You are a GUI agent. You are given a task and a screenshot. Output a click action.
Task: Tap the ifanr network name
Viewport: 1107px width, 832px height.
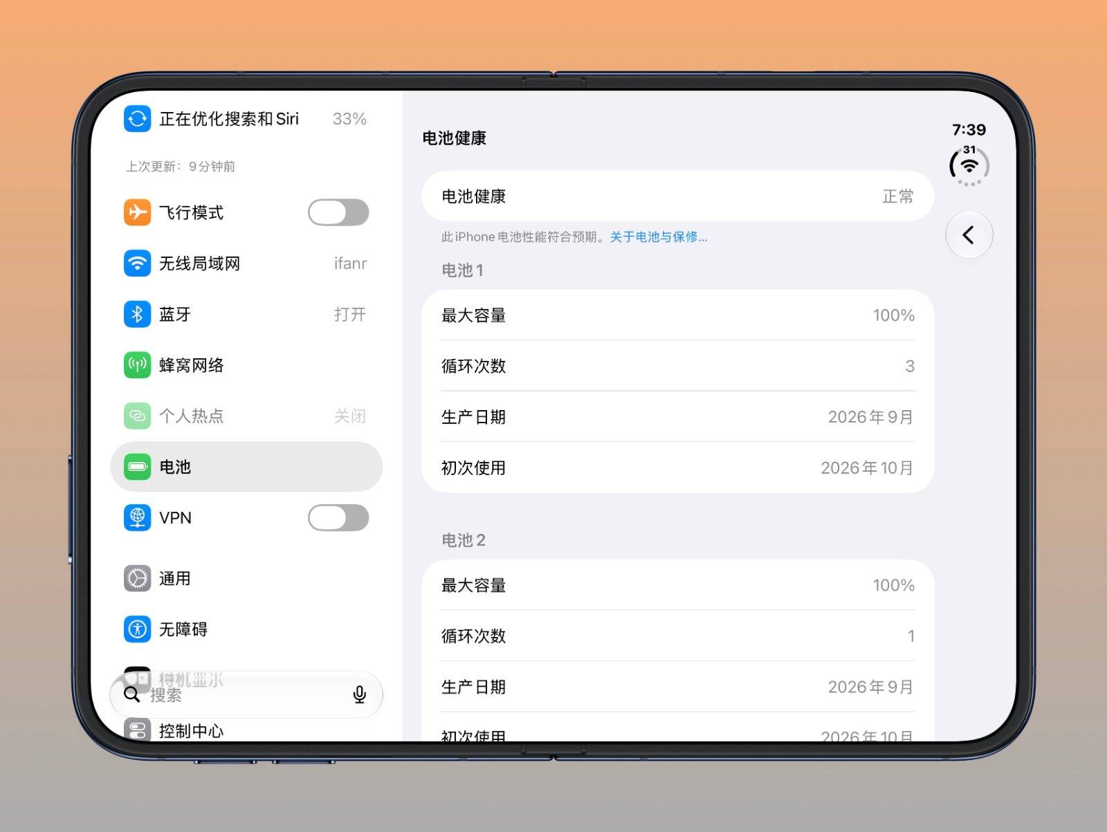pos(350,264)
